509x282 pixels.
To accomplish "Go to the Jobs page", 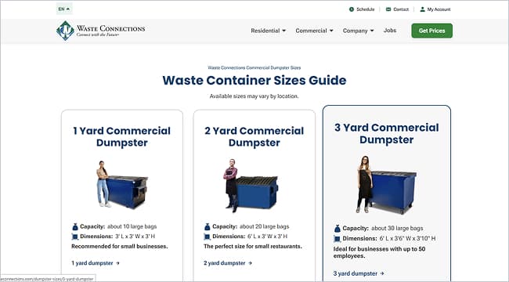I will pos(390,31).
